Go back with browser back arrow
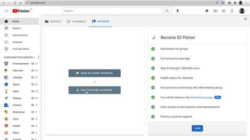The height and width of the screenshot is (140, 250). point(4,3)
